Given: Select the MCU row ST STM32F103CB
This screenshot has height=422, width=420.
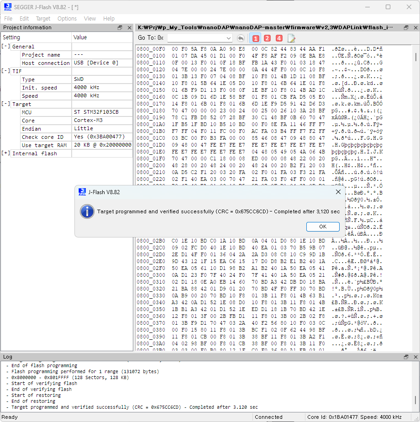Looking at the screenshot, I should [96, 112].
